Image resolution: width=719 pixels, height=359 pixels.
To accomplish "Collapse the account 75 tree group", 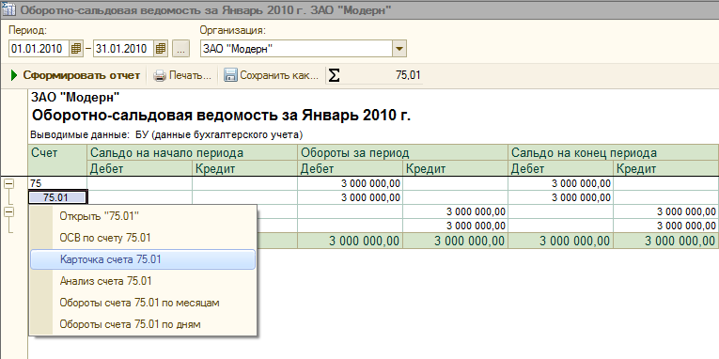I will (x=8, y=184).
